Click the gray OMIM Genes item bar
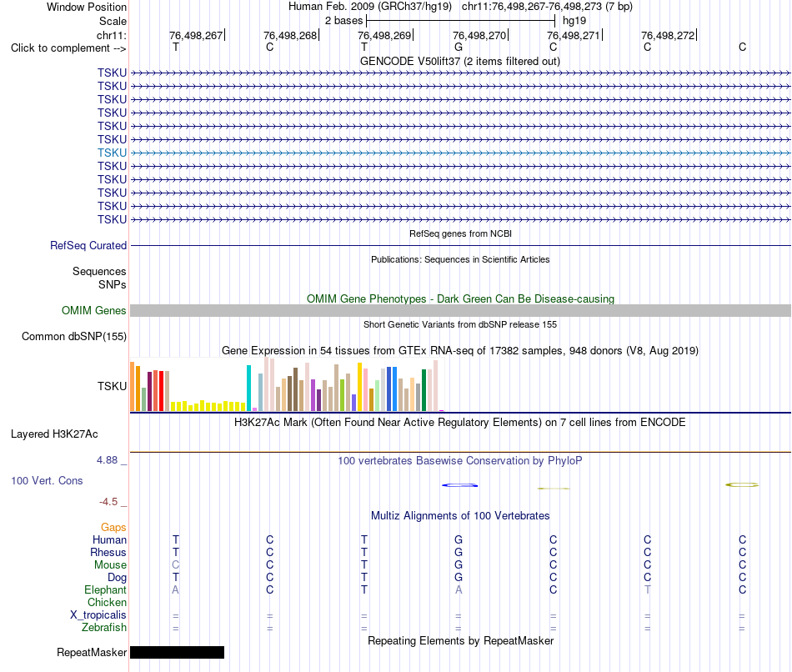 click(x=460, y=311)
